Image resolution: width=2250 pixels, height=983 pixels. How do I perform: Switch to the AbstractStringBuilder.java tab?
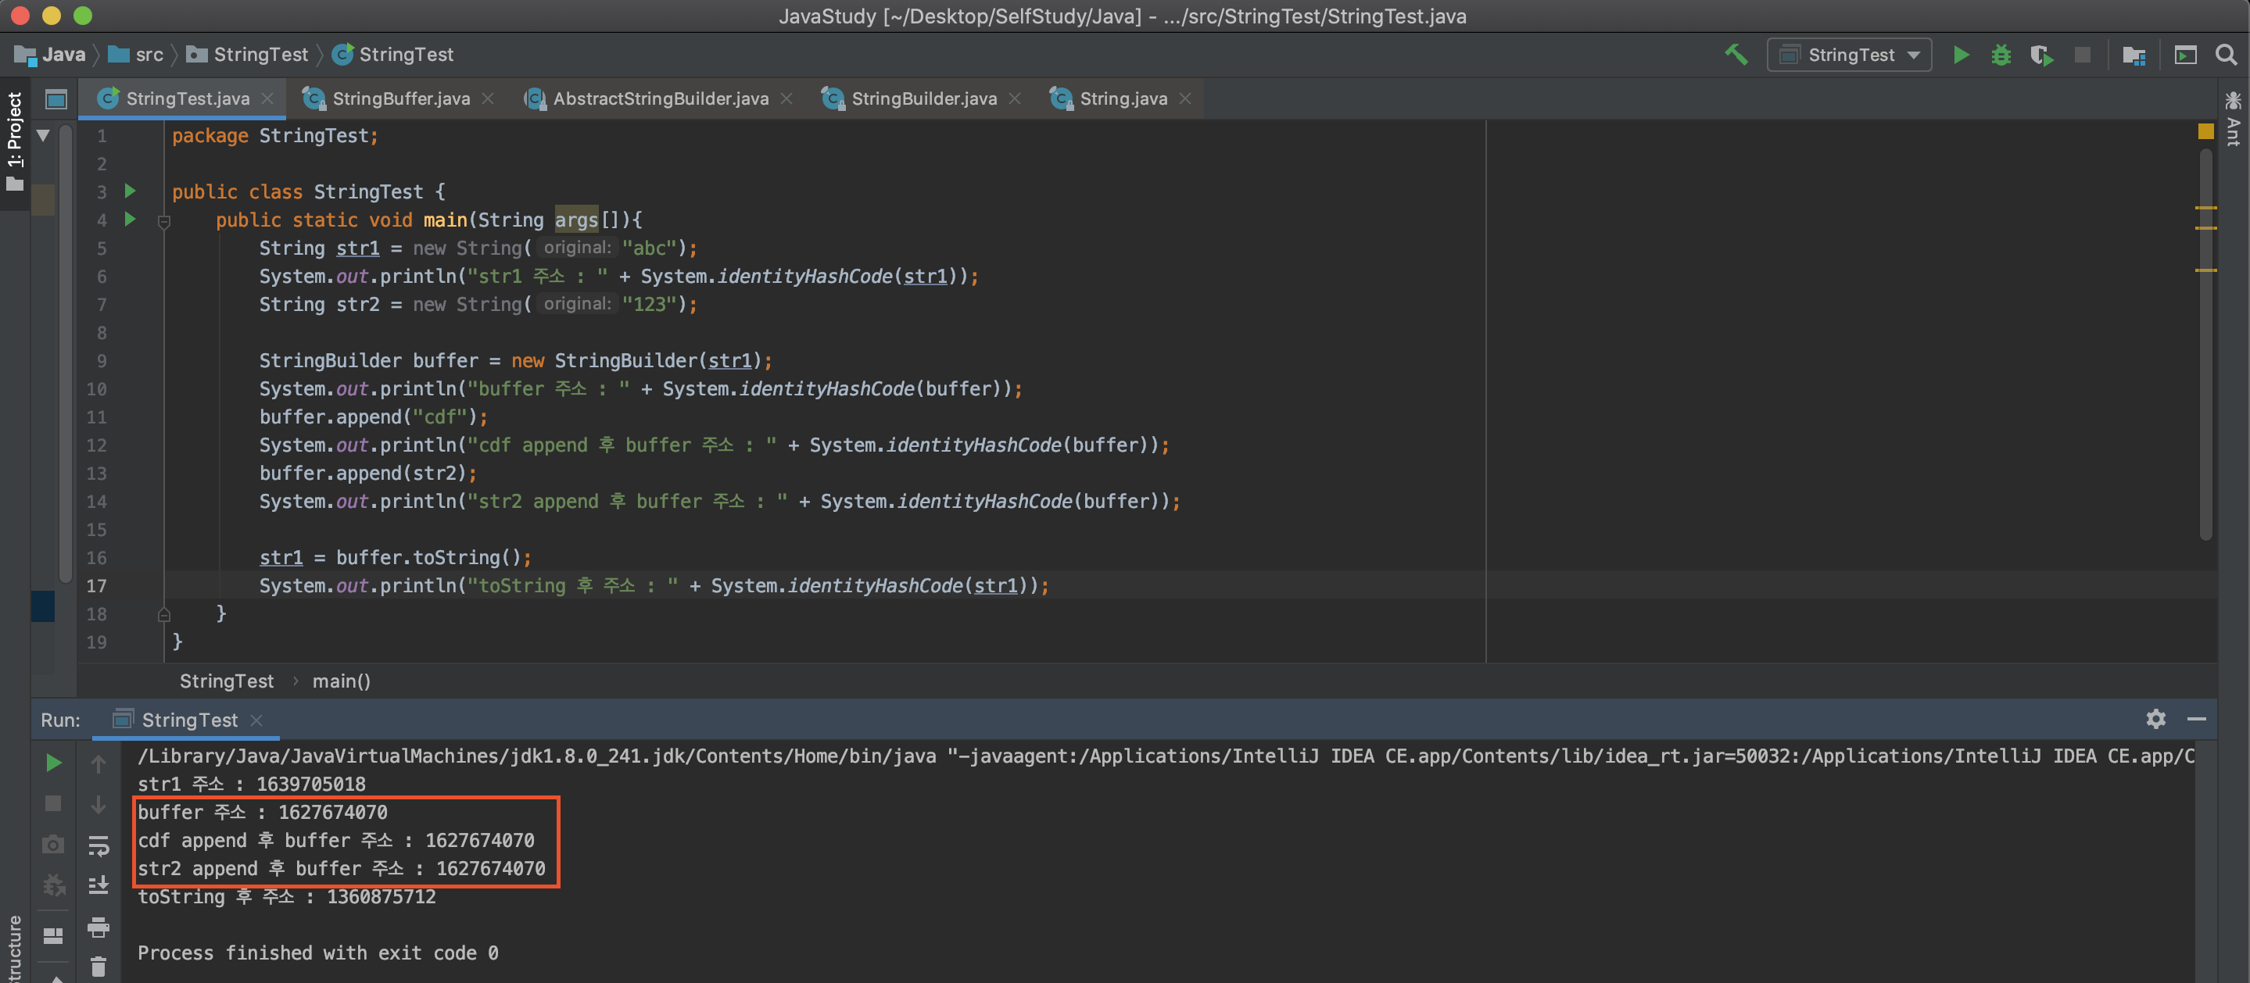tap(660, 98)
